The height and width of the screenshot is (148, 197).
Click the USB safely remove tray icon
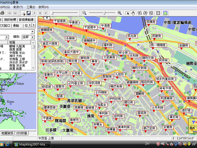coord(167,144)
